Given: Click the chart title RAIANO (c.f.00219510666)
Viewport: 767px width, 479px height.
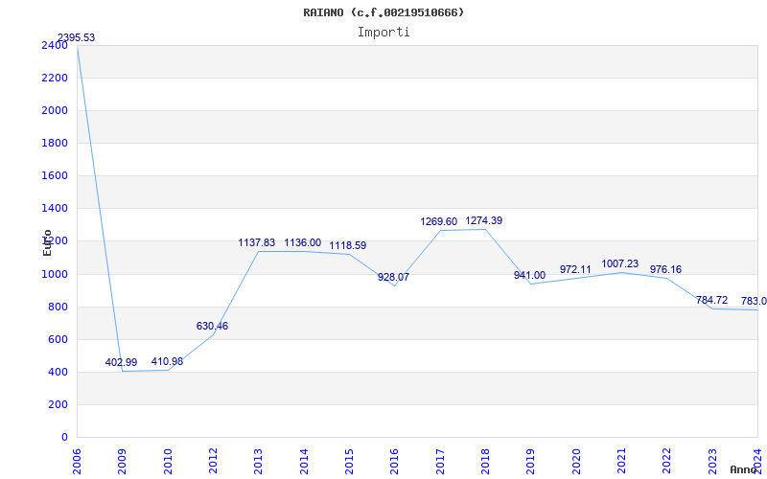Looking at the screenshot, I should point(383,12).
